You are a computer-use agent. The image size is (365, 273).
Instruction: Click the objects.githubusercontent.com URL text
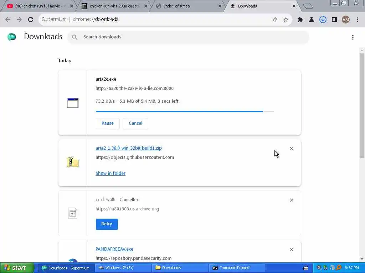pyautogui.click(x=134, y=157)
